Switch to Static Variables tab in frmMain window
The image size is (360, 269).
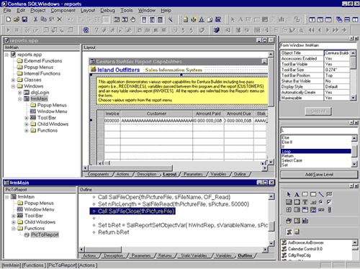(194, 255)
